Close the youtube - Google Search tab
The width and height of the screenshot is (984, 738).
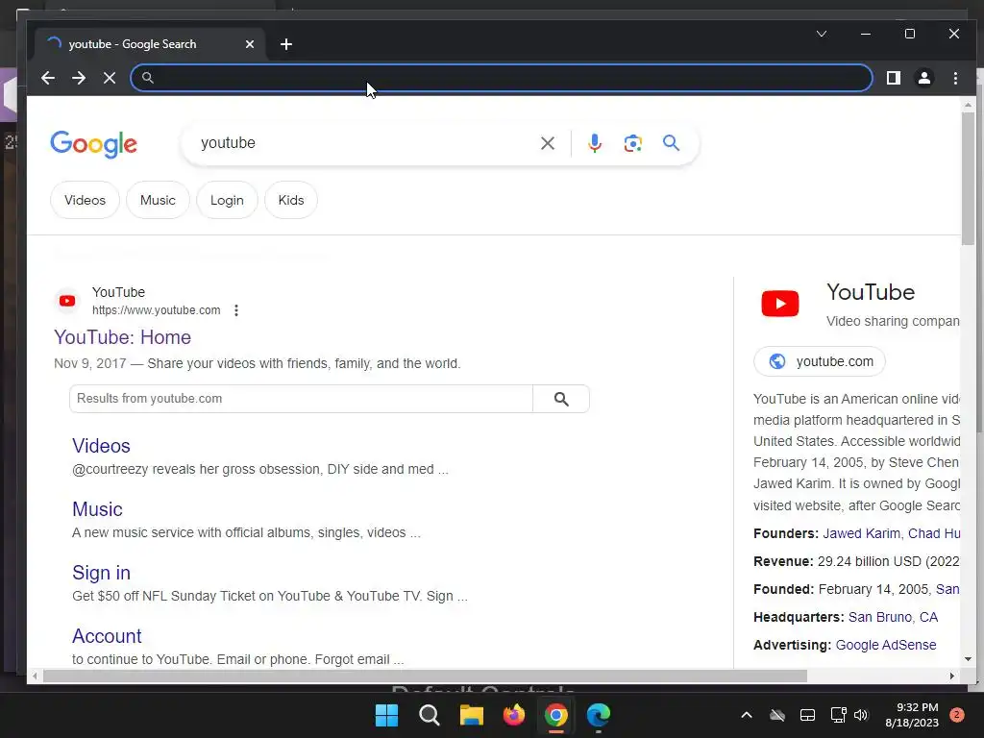coord(250,44)
